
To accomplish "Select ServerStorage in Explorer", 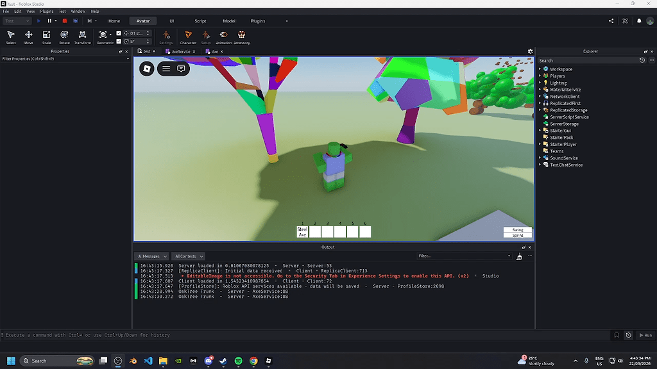I will tap(564, 124).
